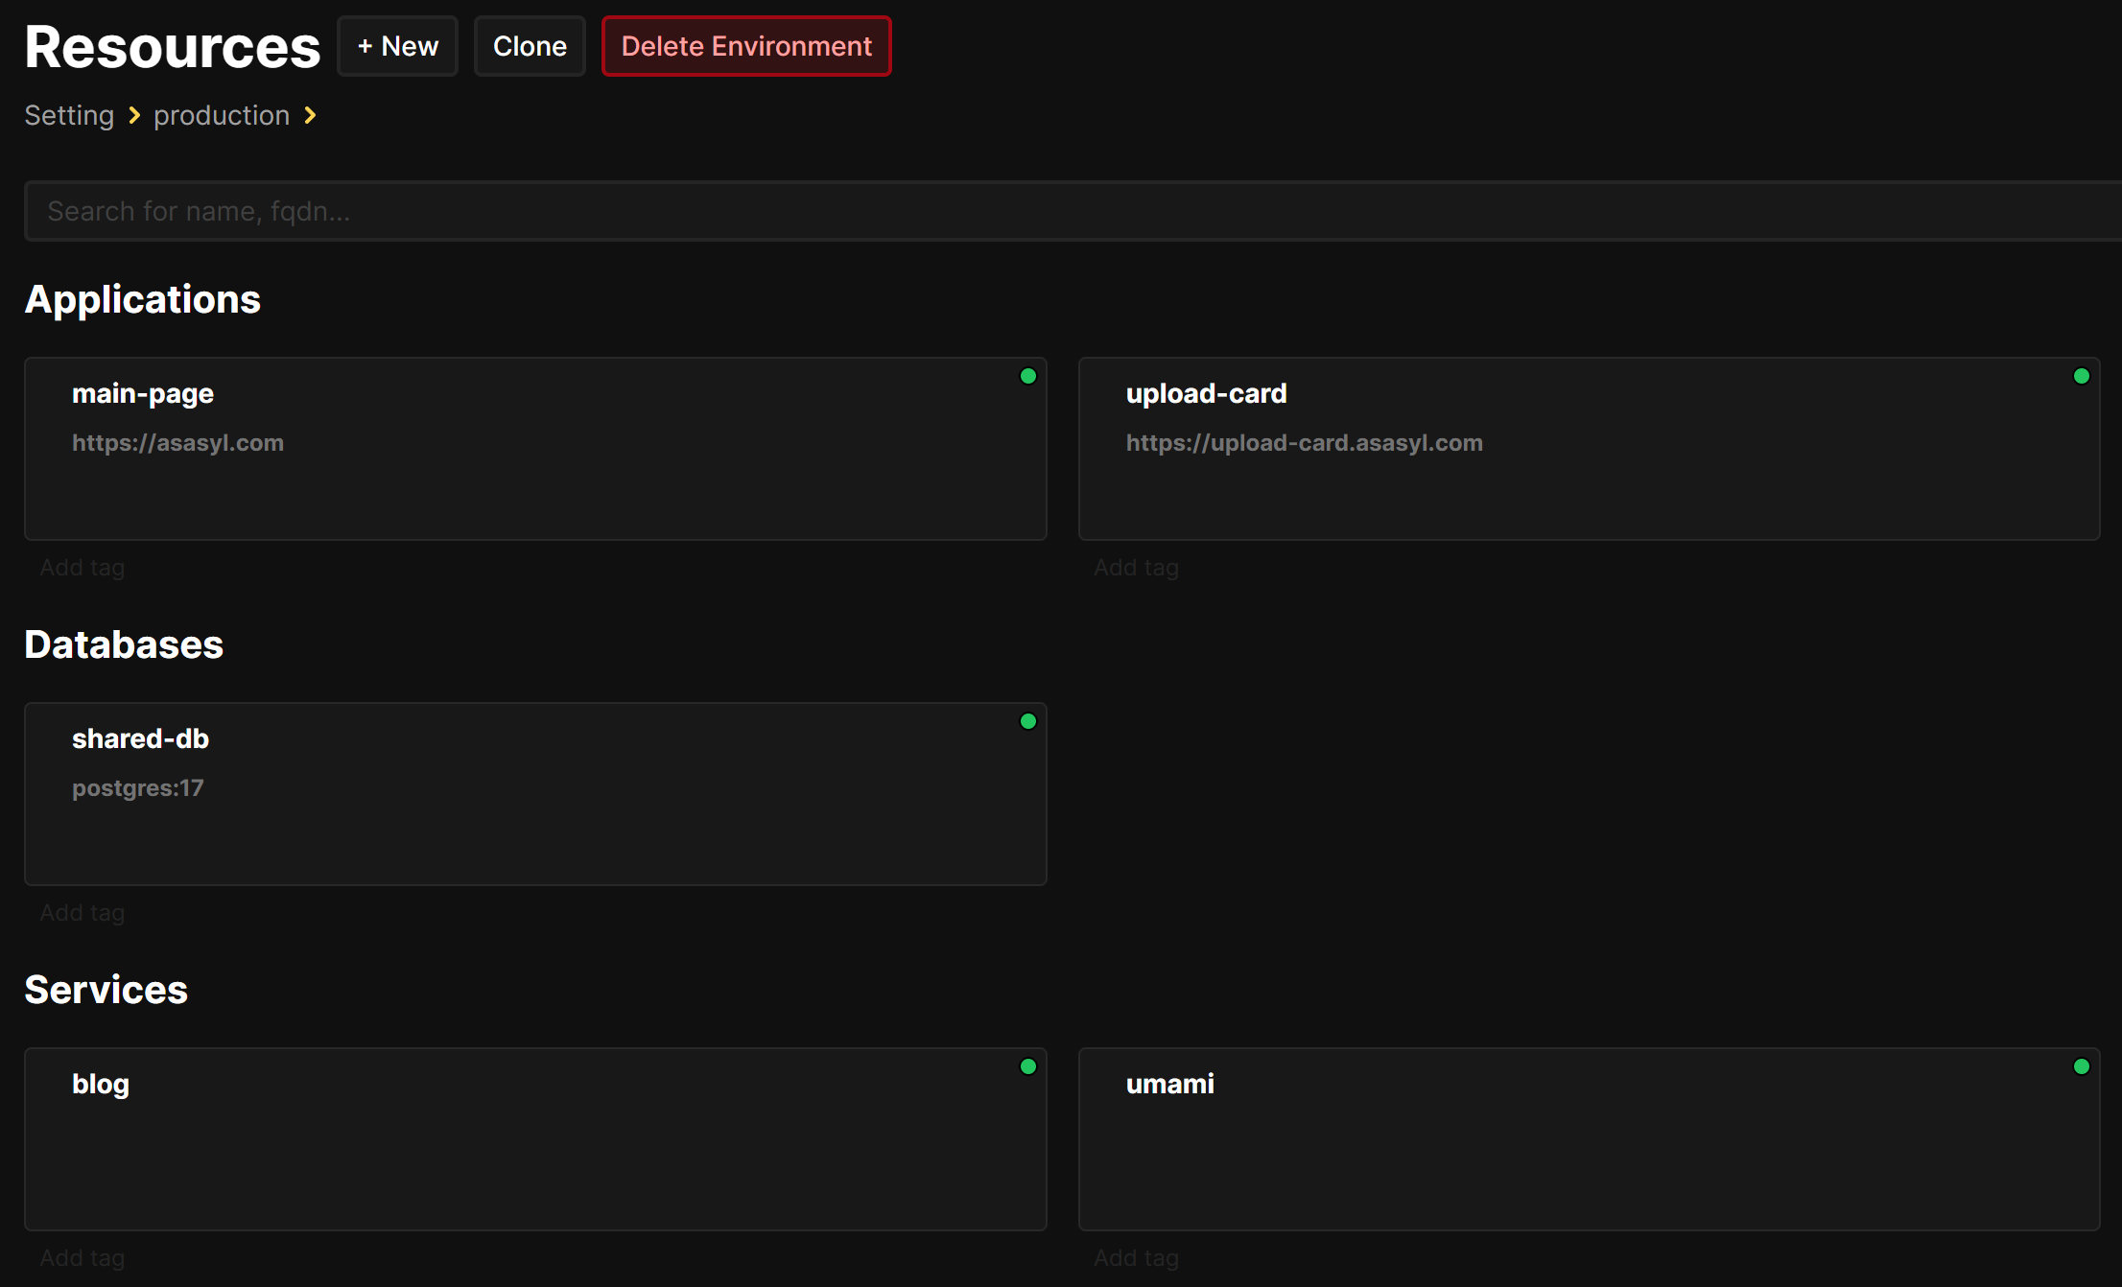This screenshot has height=1287, width=2122.
Task: Click green status dot on upload-card card
Action: coord(2081,376)
